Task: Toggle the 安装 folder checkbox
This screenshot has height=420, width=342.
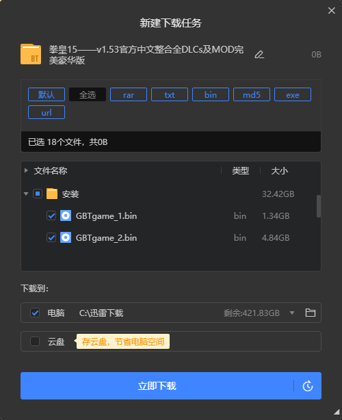Action: (38, 194)
